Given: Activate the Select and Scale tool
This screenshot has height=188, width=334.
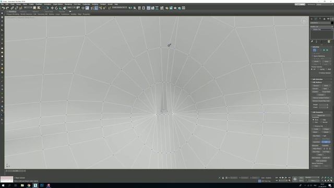Looking at the screenshot, I should [x=61, y=8].
